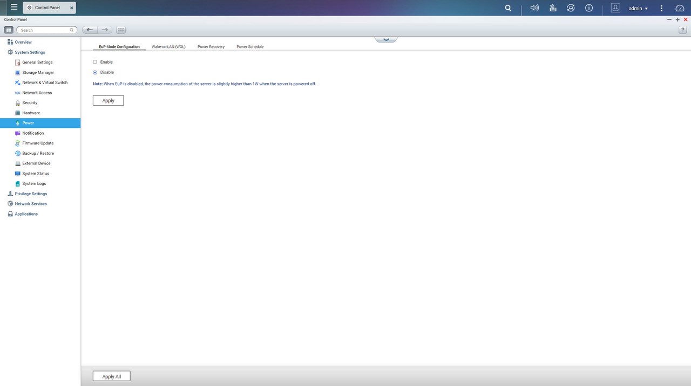Maximize the Control Panel window
This screenshot has width=691, height=386.
click(678, 19)
